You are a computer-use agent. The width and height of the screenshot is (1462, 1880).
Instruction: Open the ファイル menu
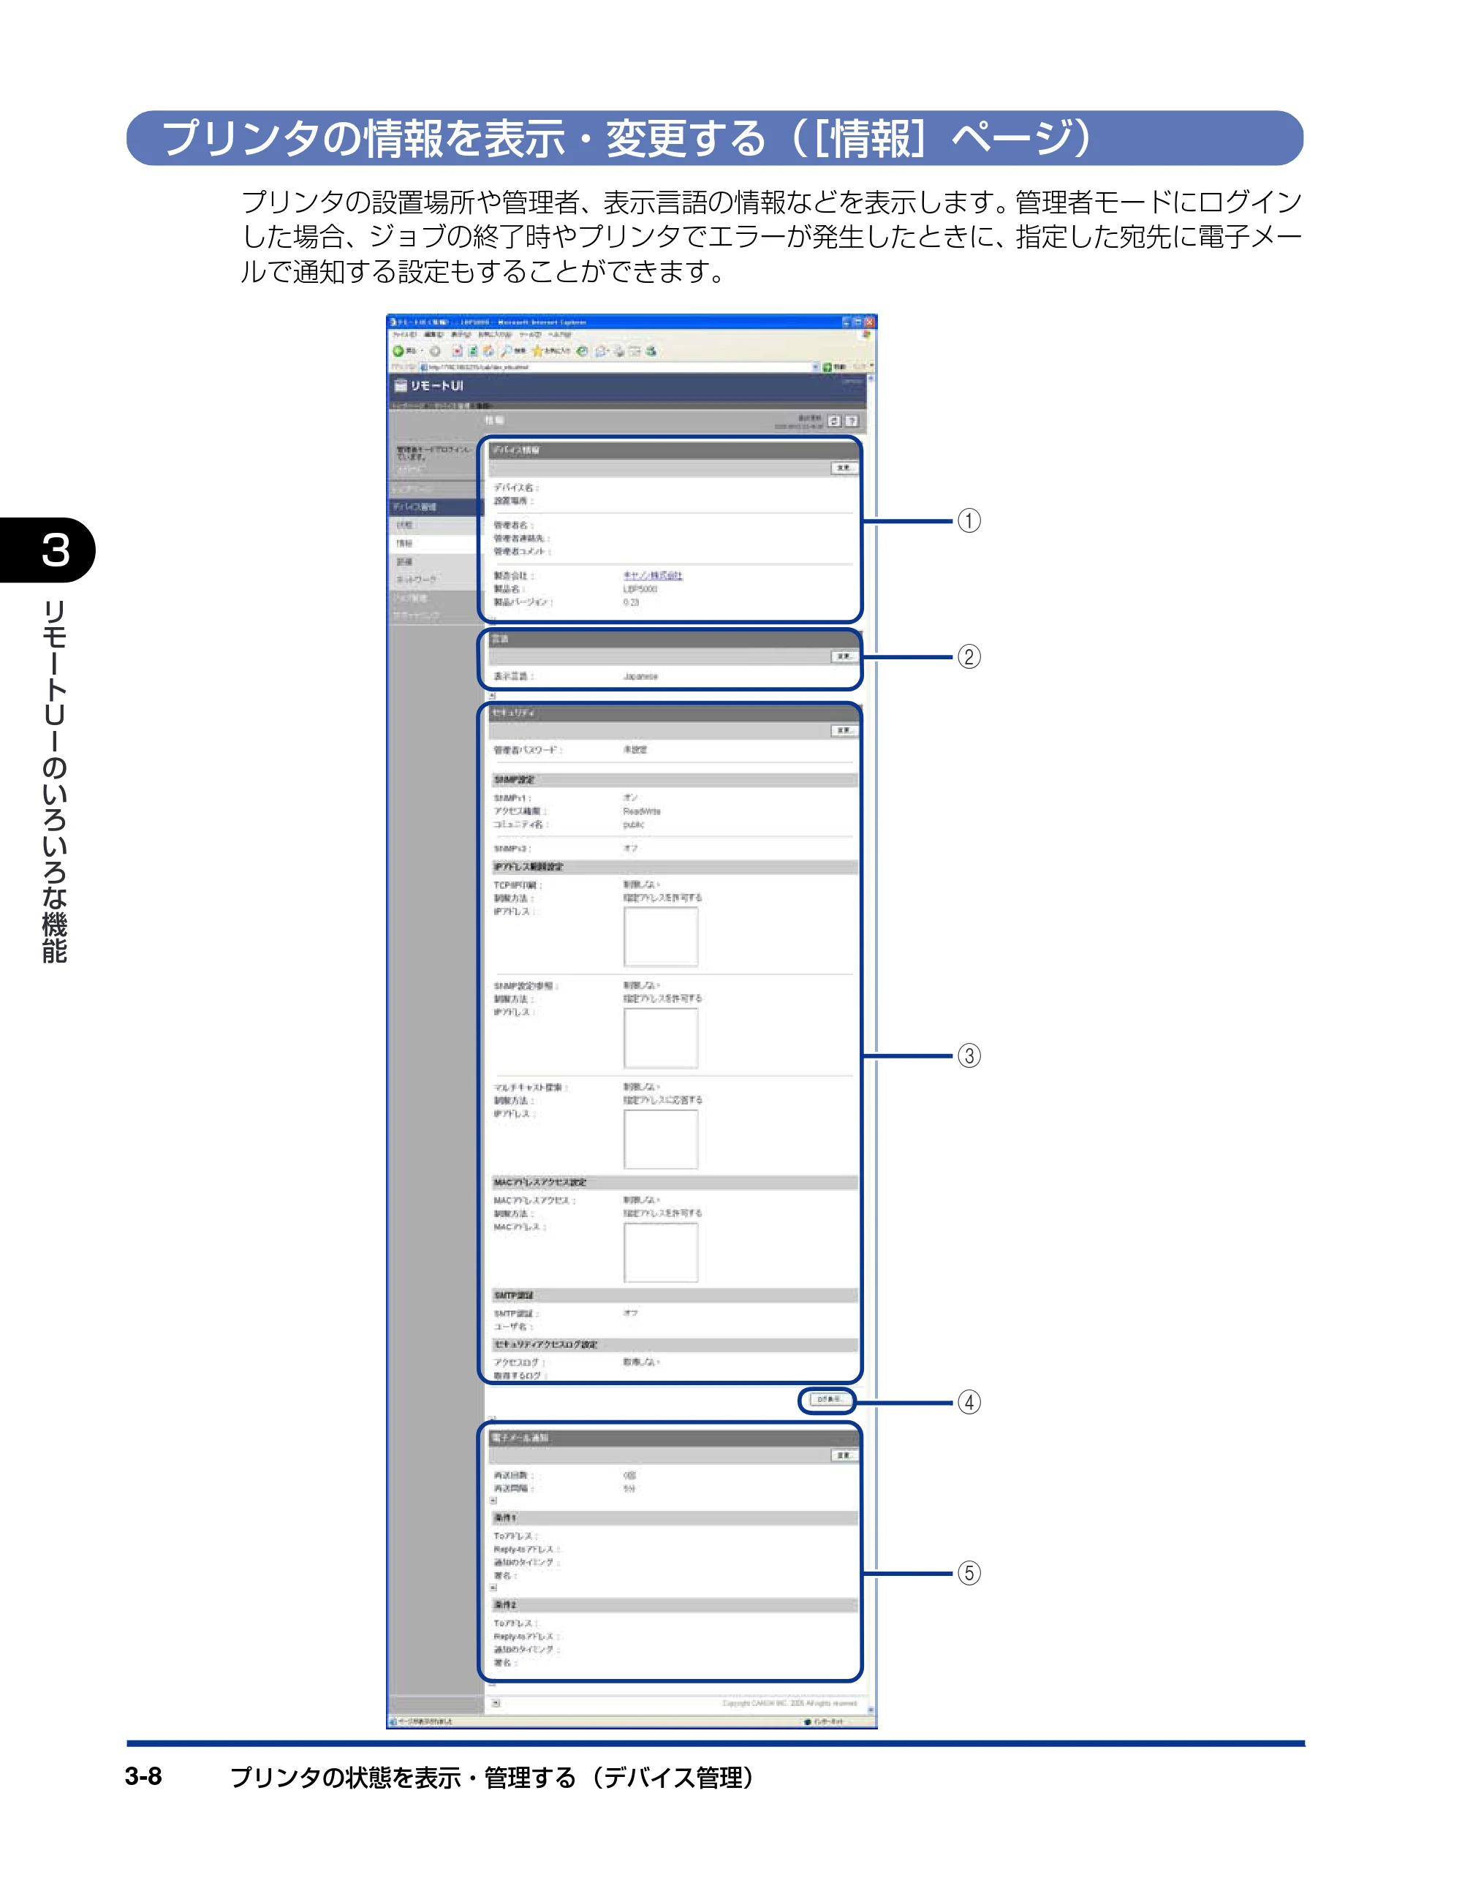pos(405,335)
